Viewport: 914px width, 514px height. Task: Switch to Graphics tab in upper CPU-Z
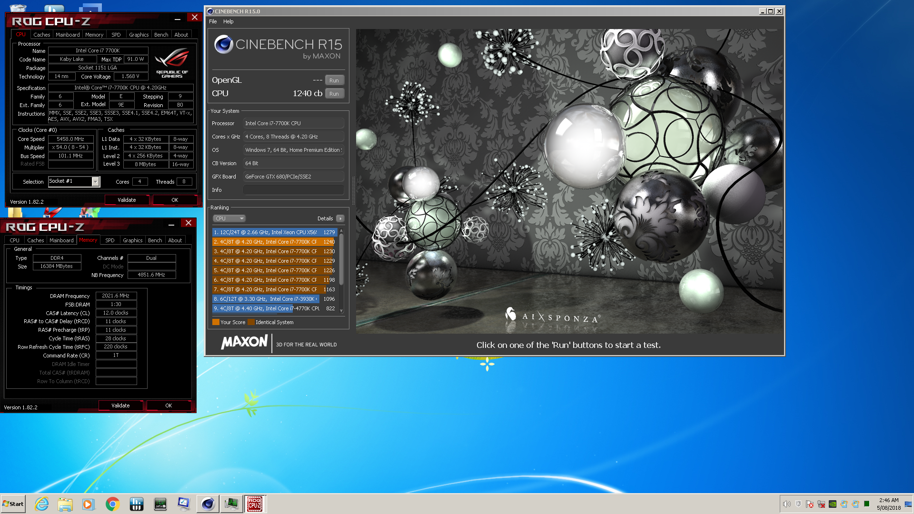[x=139, y=35]
